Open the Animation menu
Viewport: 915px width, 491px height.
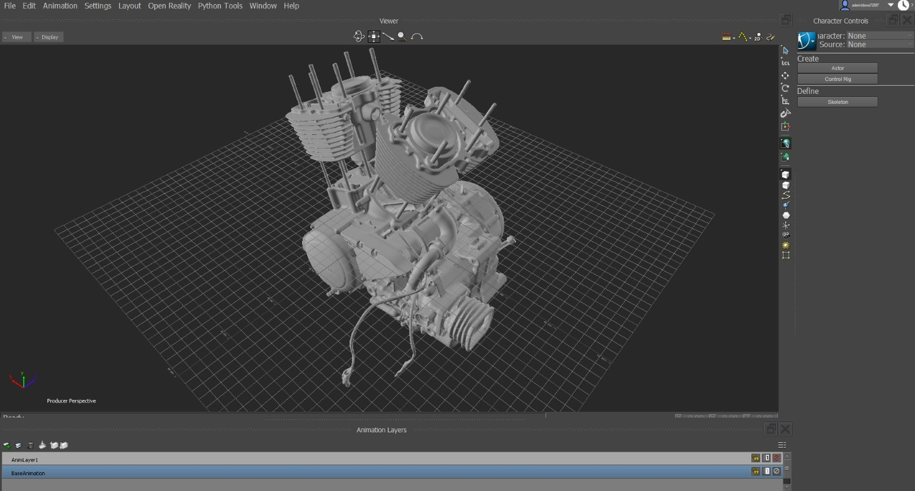[60, 6]
